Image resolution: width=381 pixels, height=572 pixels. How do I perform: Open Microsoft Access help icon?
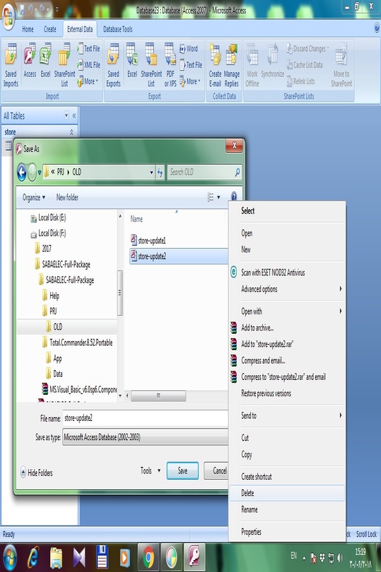377,28
